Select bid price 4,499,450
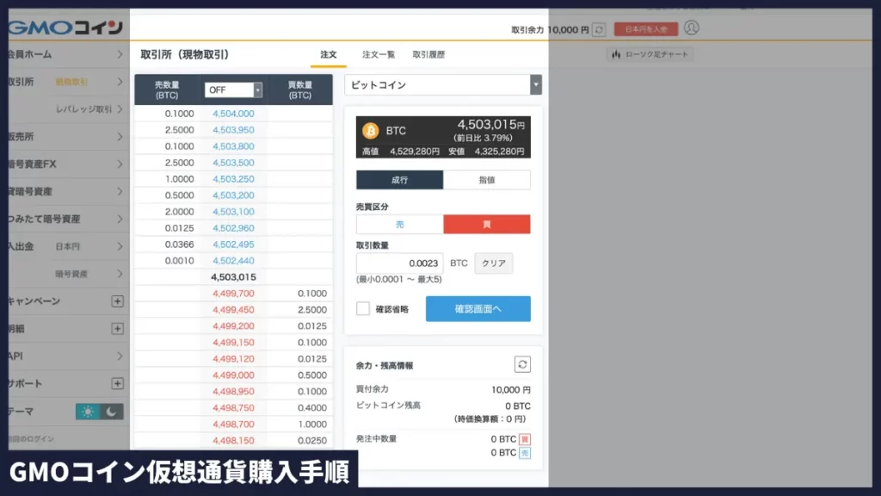This screenshot has width=881, height=496. point(233,310)
